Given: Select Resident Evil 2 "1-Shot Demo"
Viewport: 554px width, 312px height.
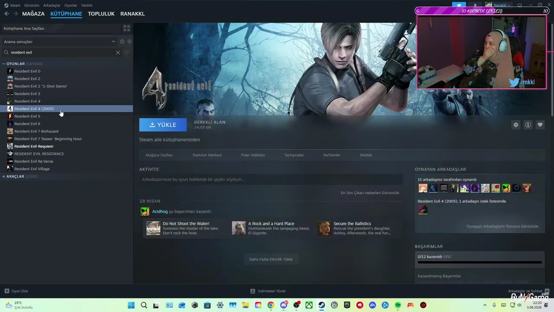Looking at the screenshot, I should [67, 86].
